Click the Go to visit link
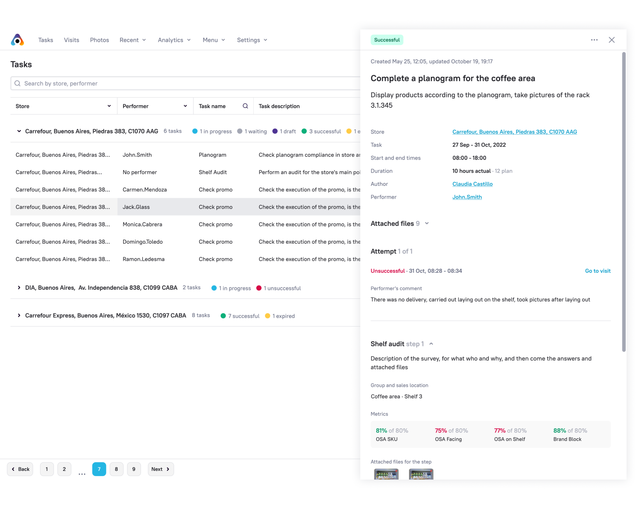637x509 pixels. (x=597, y=271)
